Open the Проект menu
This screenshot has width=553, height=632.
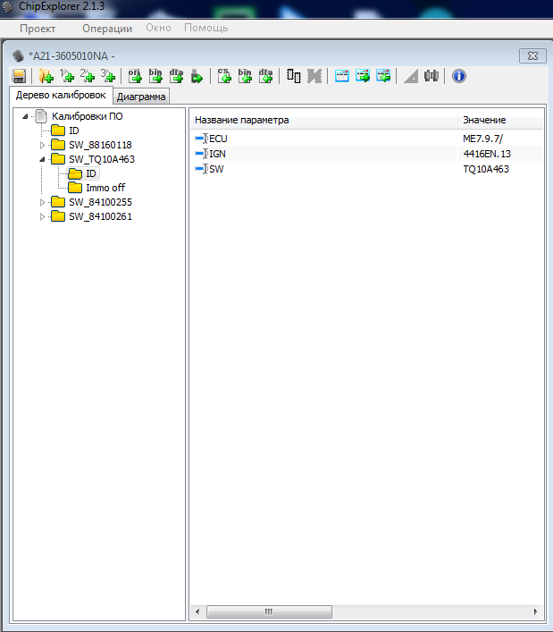tap(38, 28)
